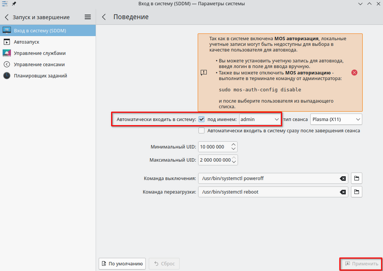Viewport: 383px width, 271px height.
Task: Clear the Команда выключения field
Action: point(343,178)
